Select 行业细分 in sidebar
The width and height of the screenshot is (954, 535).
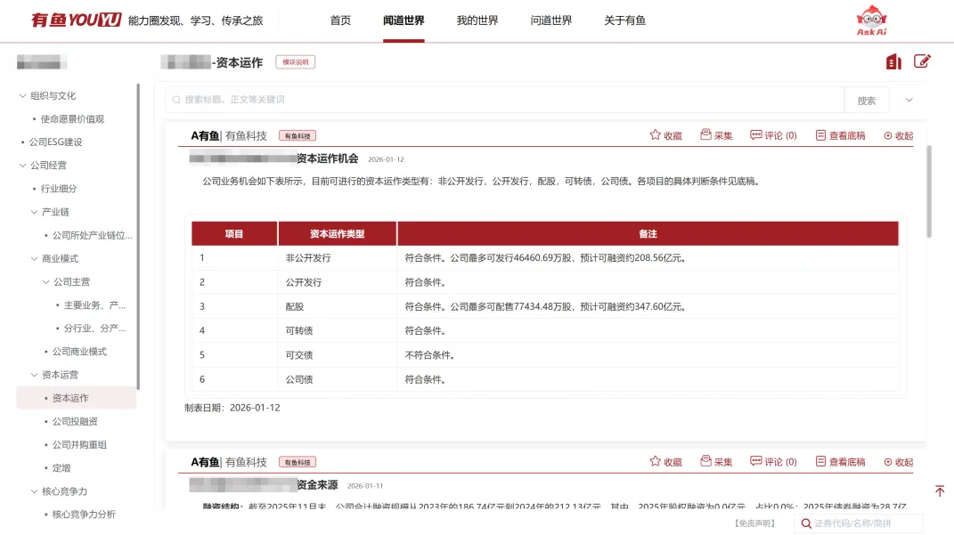coord(59,189)
